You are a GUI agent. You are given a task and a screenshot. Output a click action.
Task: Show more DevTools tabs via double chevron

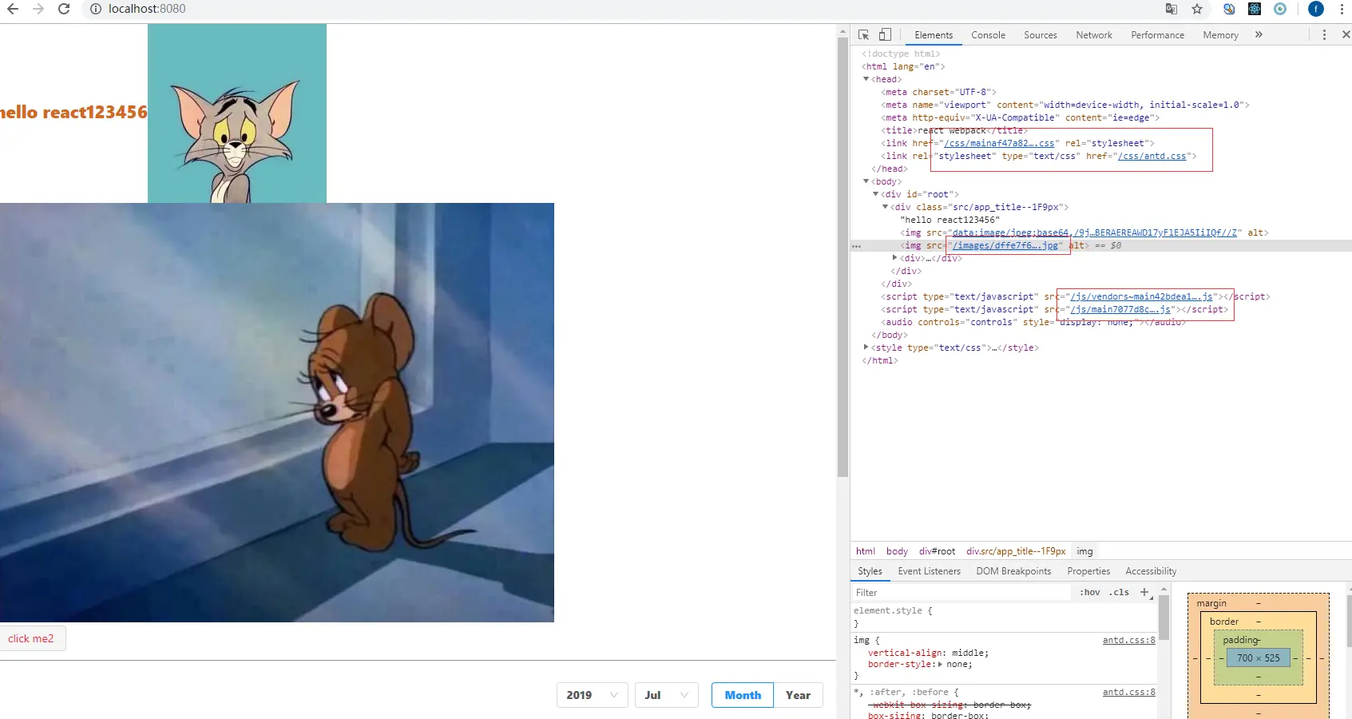pos(1259,34)
